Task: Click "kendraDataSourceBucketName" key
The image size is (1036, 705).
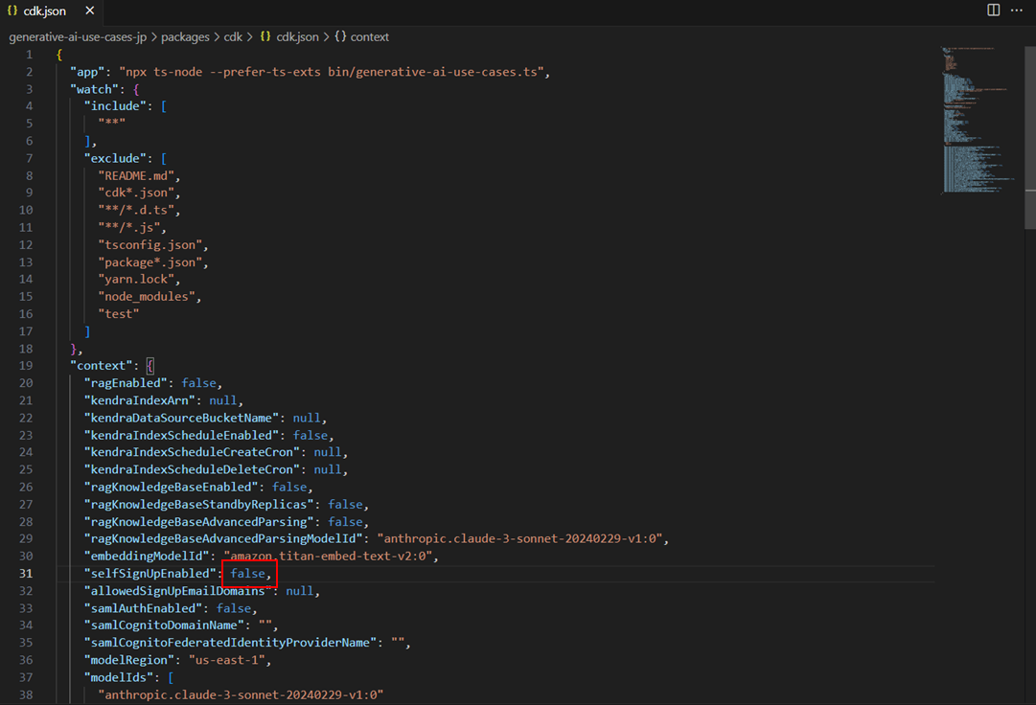Action: pos(181,418)
